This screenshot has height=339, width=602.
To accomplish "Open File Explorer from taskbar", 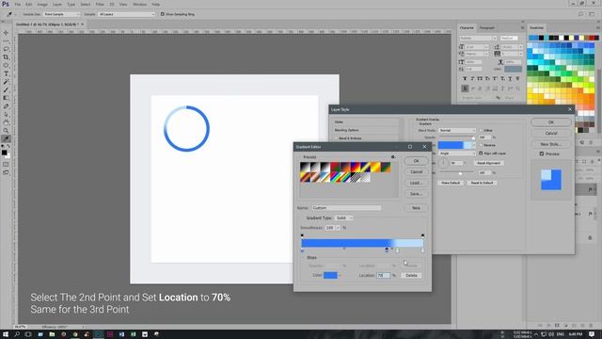I will click(x=52, y=334).
